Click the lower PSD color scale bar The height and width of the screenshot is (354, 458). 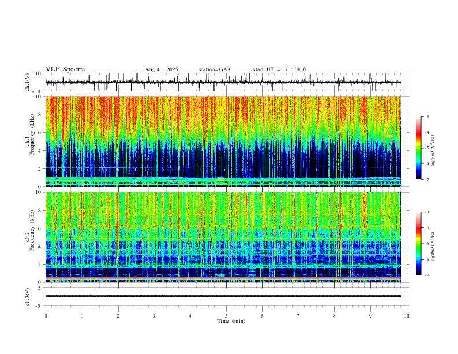(x=418, y=244)
